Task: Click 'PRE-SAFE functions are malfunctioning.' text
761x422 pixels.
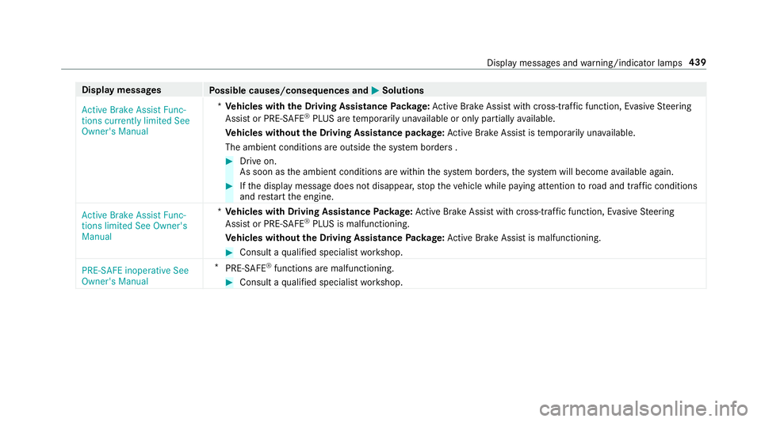Action: click(x=310, y=268)
